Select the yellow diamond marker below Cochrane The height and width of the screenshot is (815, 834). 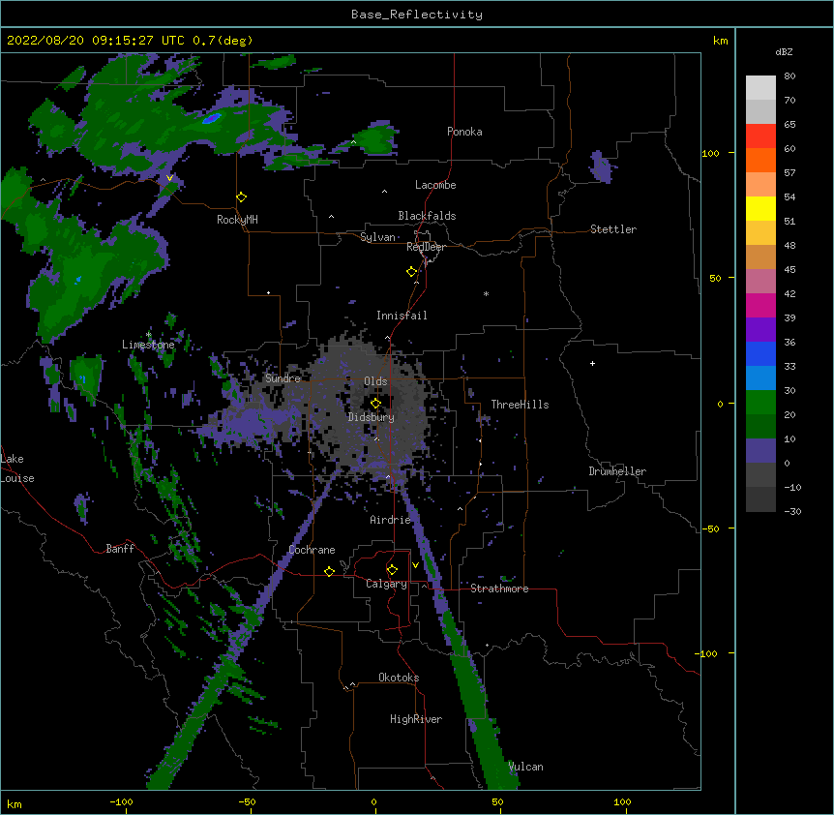click(x=329, y=571)
